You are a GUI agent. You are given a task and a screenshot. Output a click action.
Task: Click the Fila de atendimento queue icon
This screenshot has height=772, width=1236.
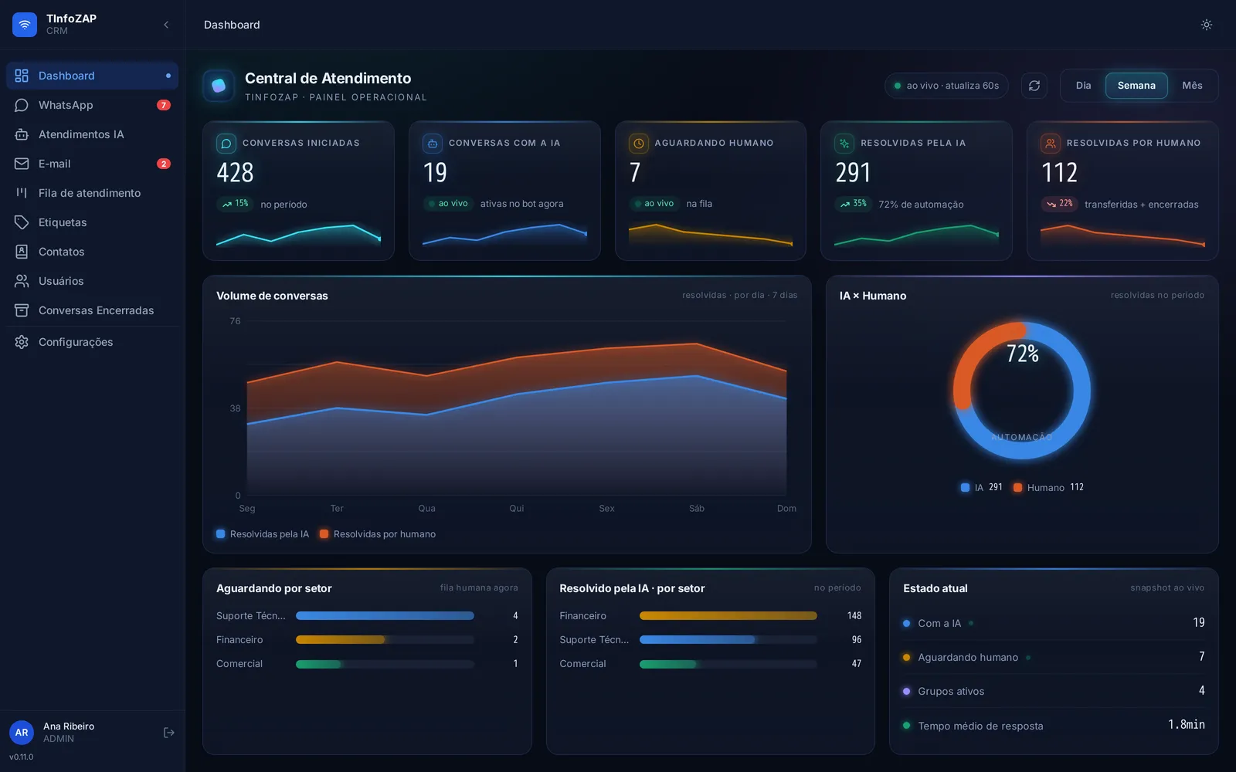point(22,193)
